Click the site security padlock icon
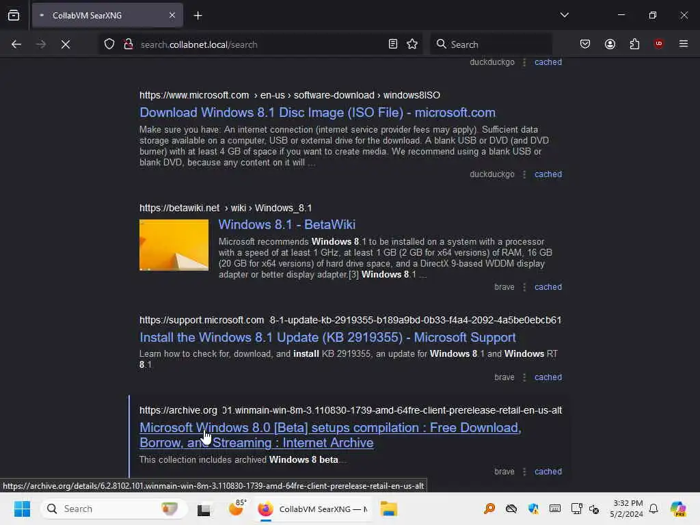Viewport: 700px width, 525px height. [129, 44]
